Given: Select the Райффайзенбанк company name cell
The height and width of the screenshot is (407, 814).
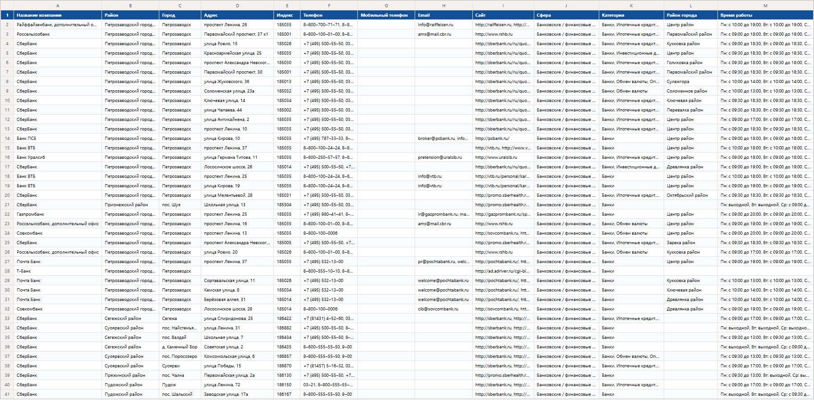Looking at the screenshot, I should [x=58, y=25].
